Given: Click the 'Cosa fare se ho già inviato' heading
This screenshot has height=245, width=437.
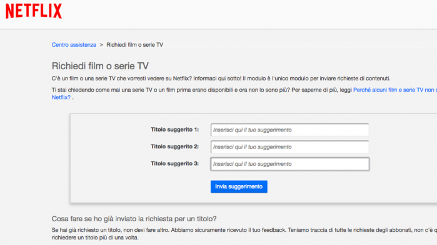Looking at the screenshot, I should [134, 219].
